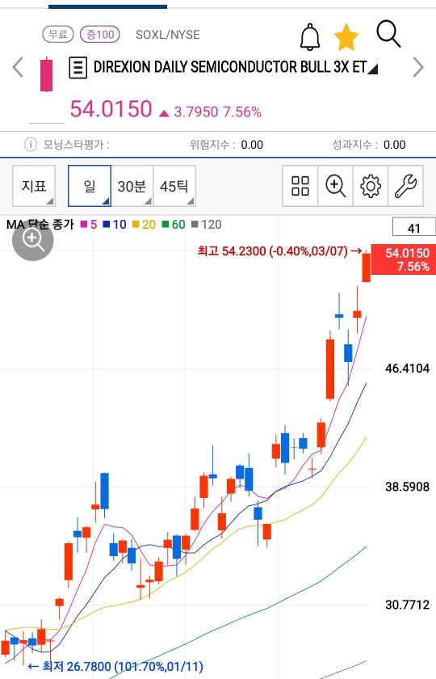The image size is (436, 679).
Task: Open the stock info document icon
Action: (78, 68)
